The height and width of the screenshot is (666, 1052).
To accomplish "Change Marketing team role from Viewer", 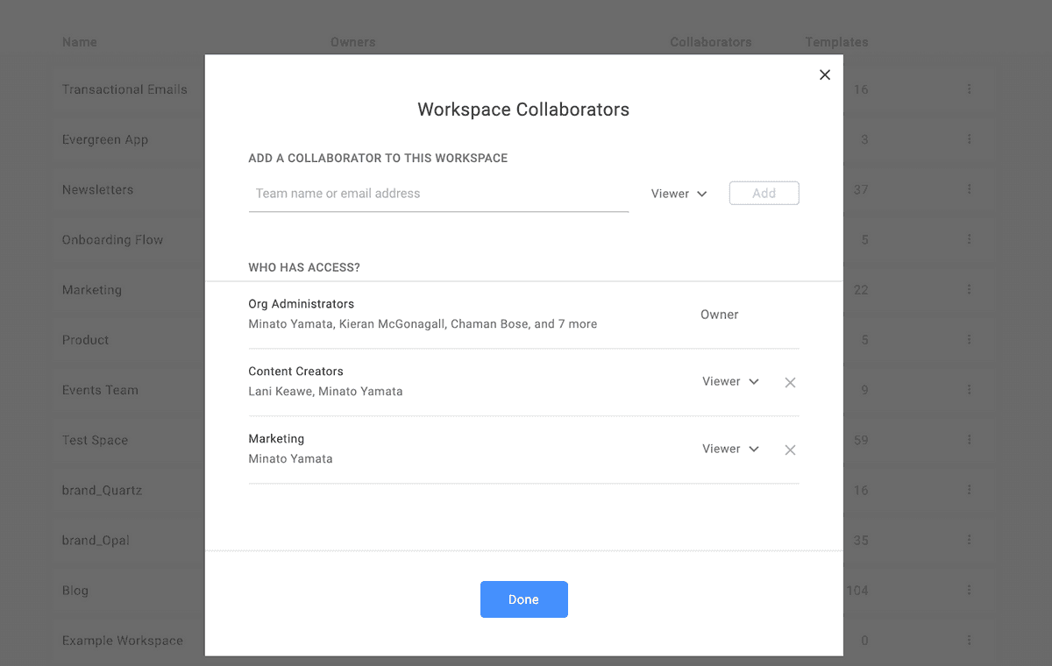I will [x=730, y=449].
